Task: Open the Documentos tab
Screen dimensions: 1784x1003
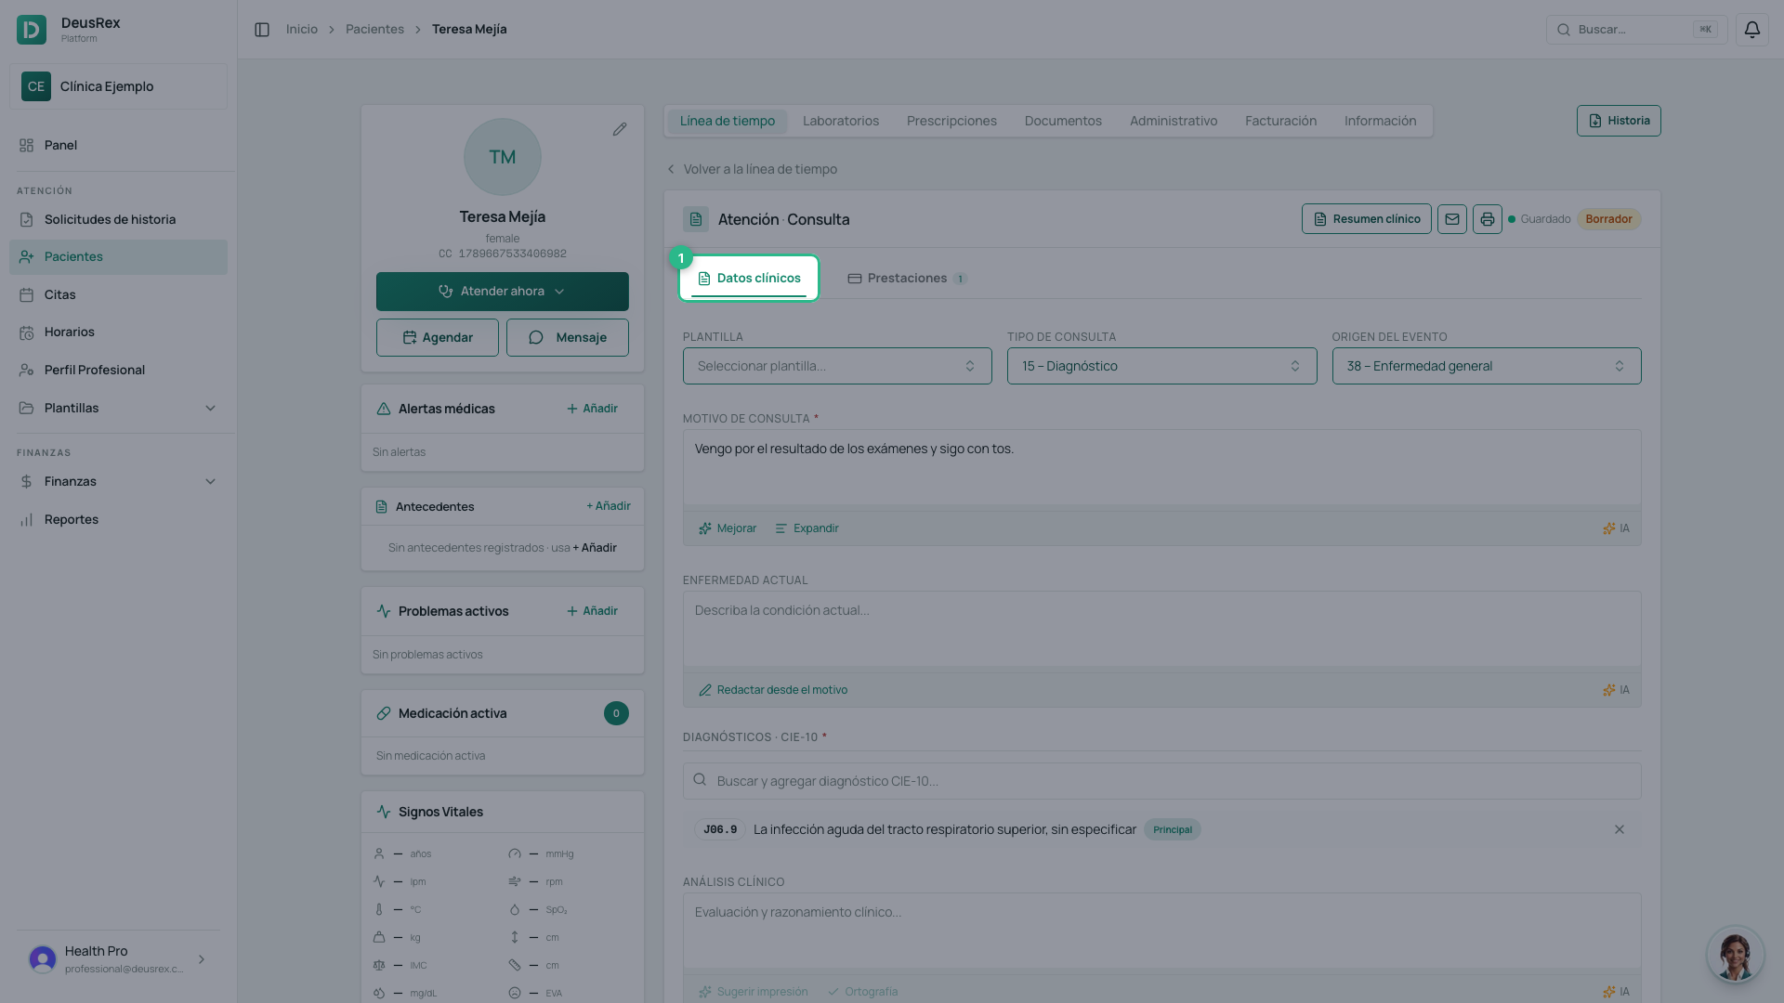Action: 1063,121
